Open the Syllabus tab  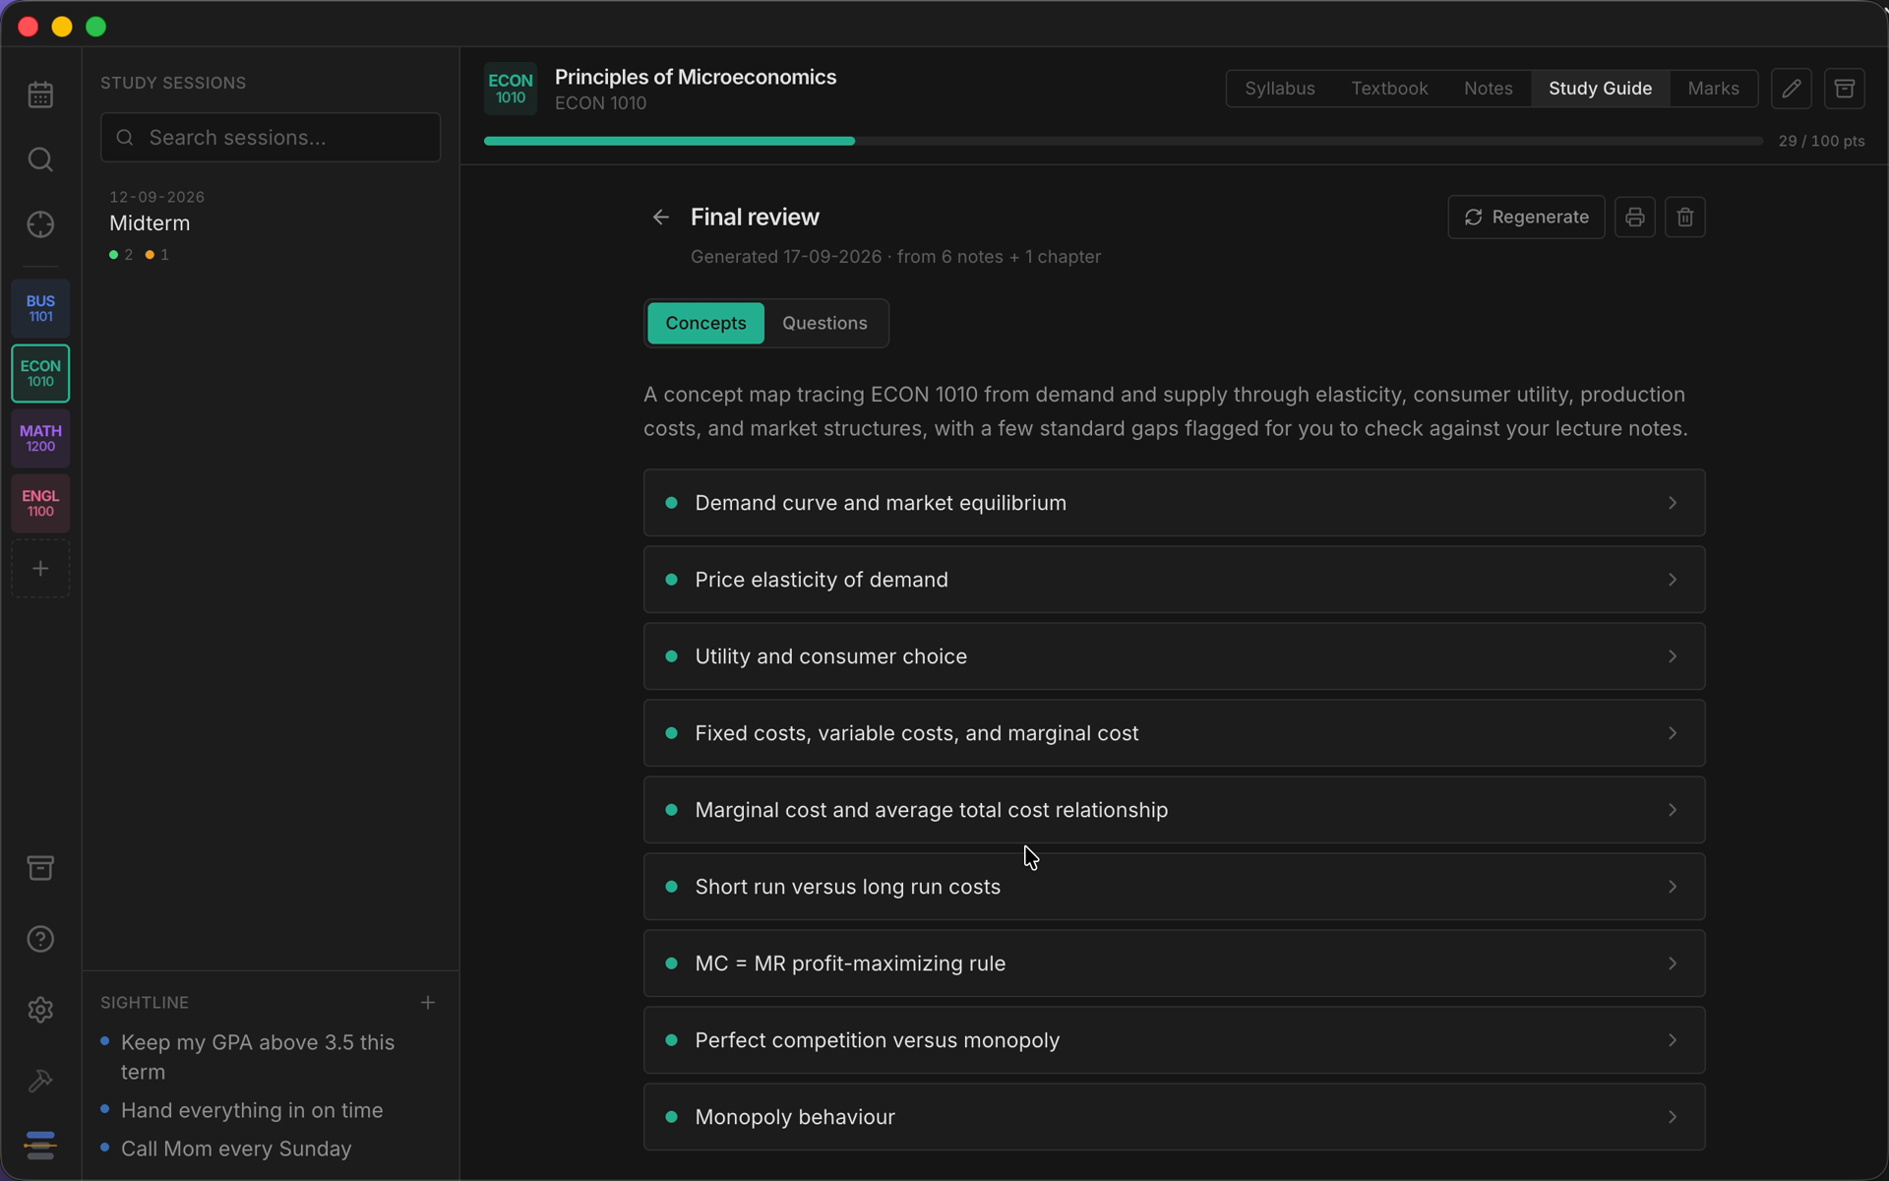pyautogui.click(x=1279, y=89)
